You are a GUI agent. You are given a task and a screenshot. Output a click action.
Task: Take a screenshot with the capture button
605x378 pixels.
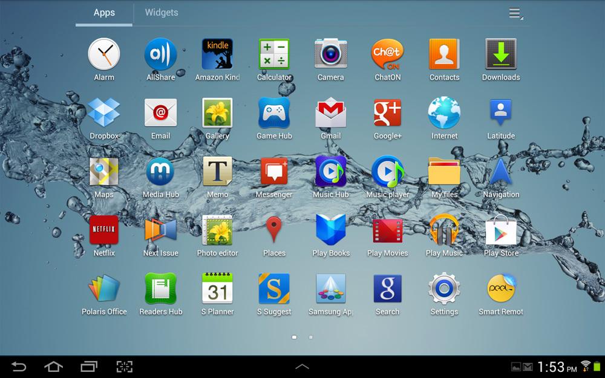[x=124, y=367]
